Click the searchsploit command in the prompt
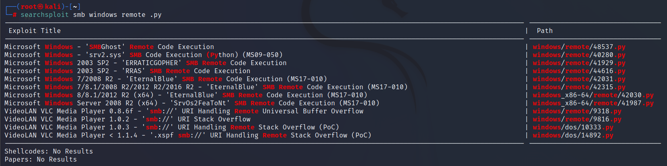 point(44,15)
